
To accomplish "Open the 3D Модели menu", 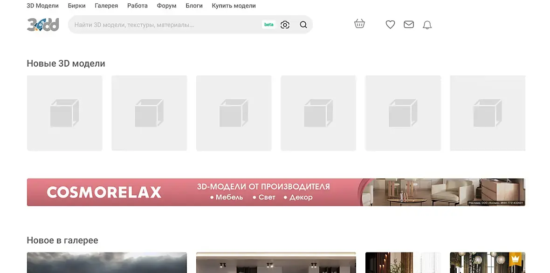I will point(43,6).
